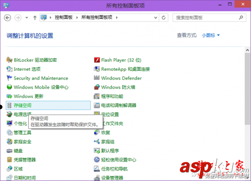Screen dimensions: 251x181
Task: Open the Family Safety (家庭安全) icon
Action: coord(10,141)
